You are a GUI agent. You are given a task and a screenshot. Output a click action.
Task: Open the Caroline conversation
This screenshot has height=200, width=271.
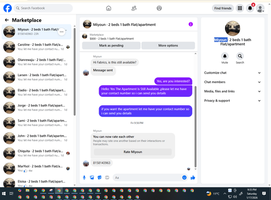(37, 47)
